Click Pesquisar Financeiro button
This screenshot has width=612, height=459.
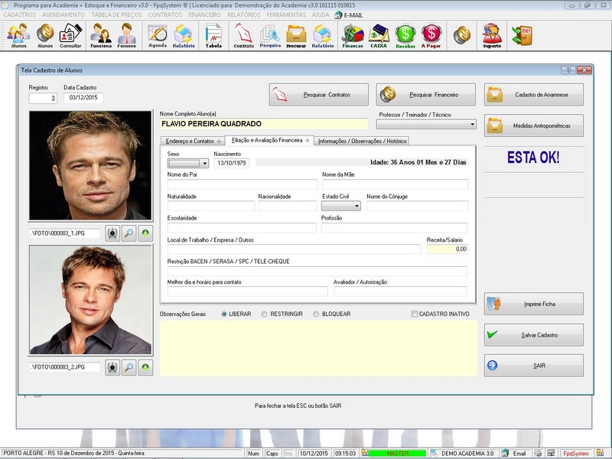tap(426, 94)
